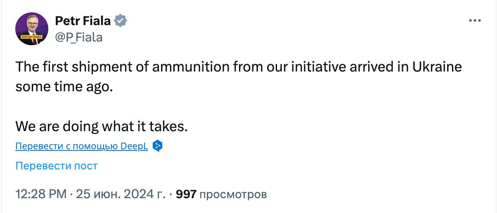Click the word "ammunition" in the tweet
The width and height of the screenshot is (497, 213).
pos(189,67)
